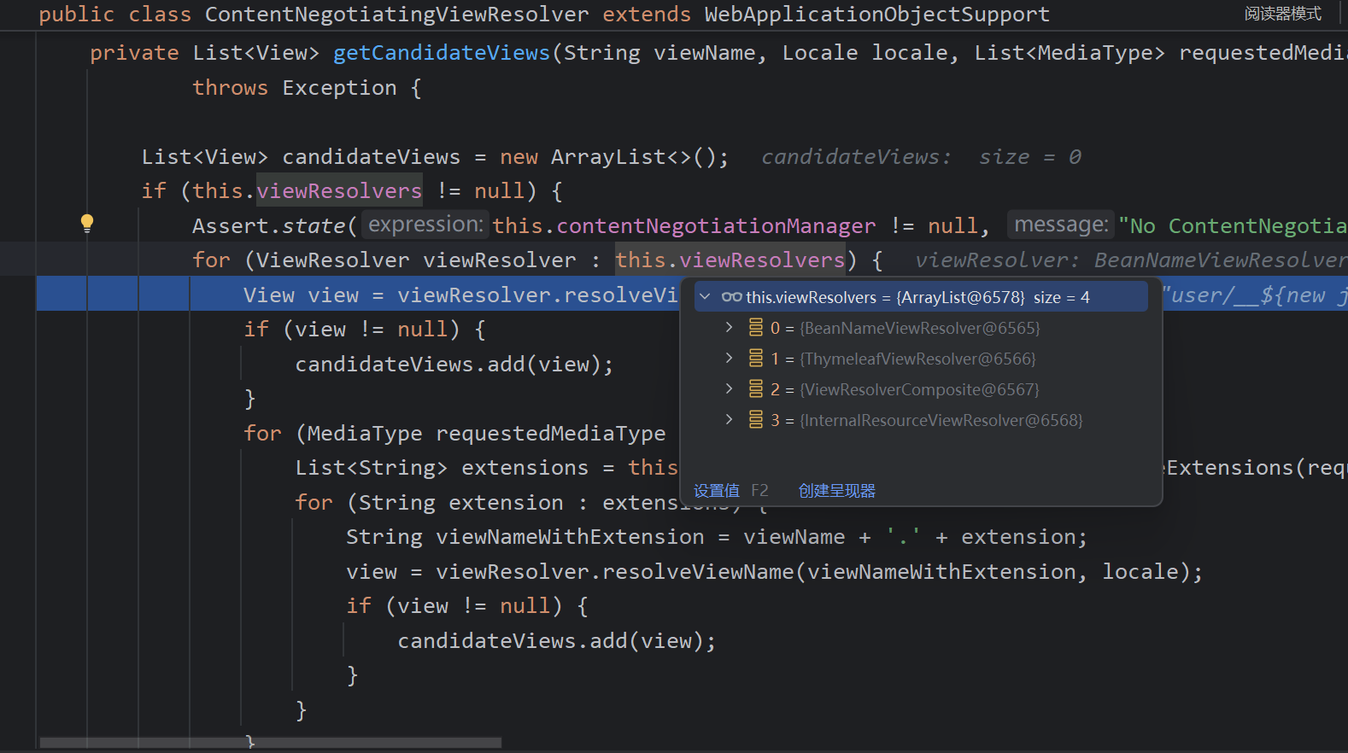This screenshot has height=753, width=1348.
Task: Expand element 3 InternalResourceViewResolver@6568
Action: pyautogui.click(x=729, y=420)
